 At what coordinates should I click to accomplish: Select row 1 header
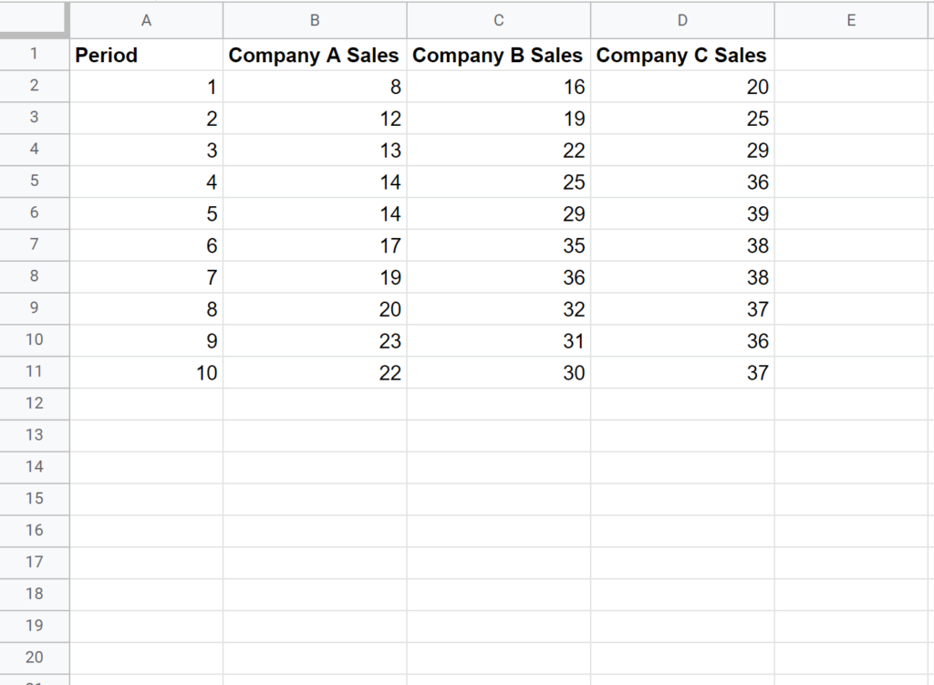point(35,55)
